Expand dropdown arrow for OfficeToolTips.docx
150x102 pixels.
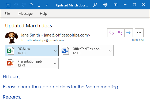[x=110, y=51]
